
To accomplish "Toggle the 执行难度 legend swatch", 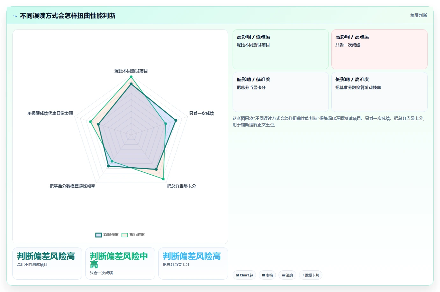I will 125,235.
